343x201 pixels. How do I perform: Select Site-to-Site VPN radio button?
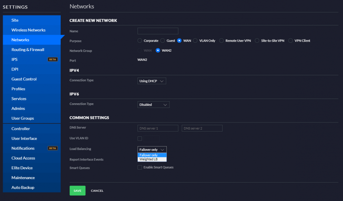[x=257, y=41]
